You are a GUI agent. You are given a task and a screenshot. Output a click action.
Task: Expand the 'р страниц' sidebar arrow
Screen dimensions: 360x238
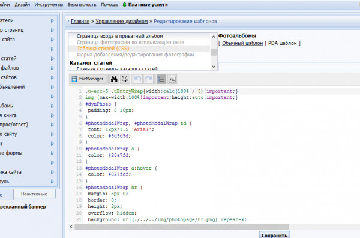52,30
